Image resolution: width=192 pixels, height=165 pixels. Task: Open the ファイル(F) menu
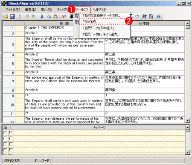click(x=13, y=9)
